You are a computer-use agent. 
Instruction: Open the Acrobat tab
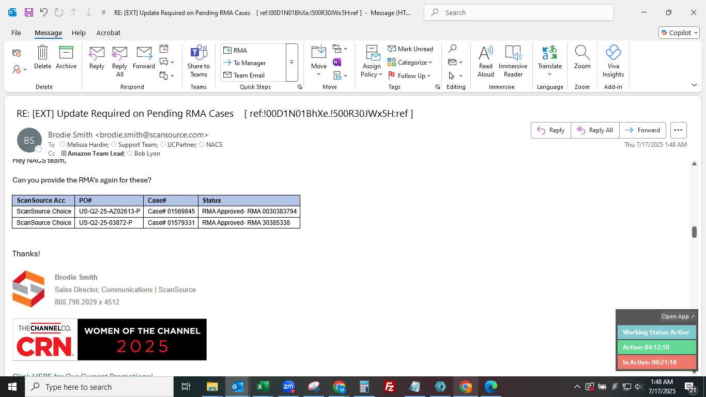coord(109,33)
